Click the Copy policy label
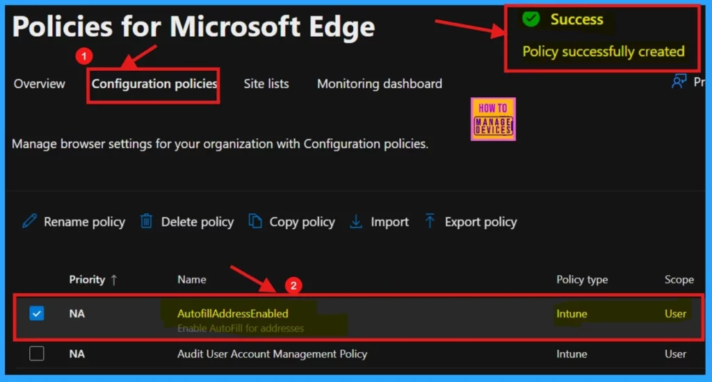712x382 pixels. 302,222
